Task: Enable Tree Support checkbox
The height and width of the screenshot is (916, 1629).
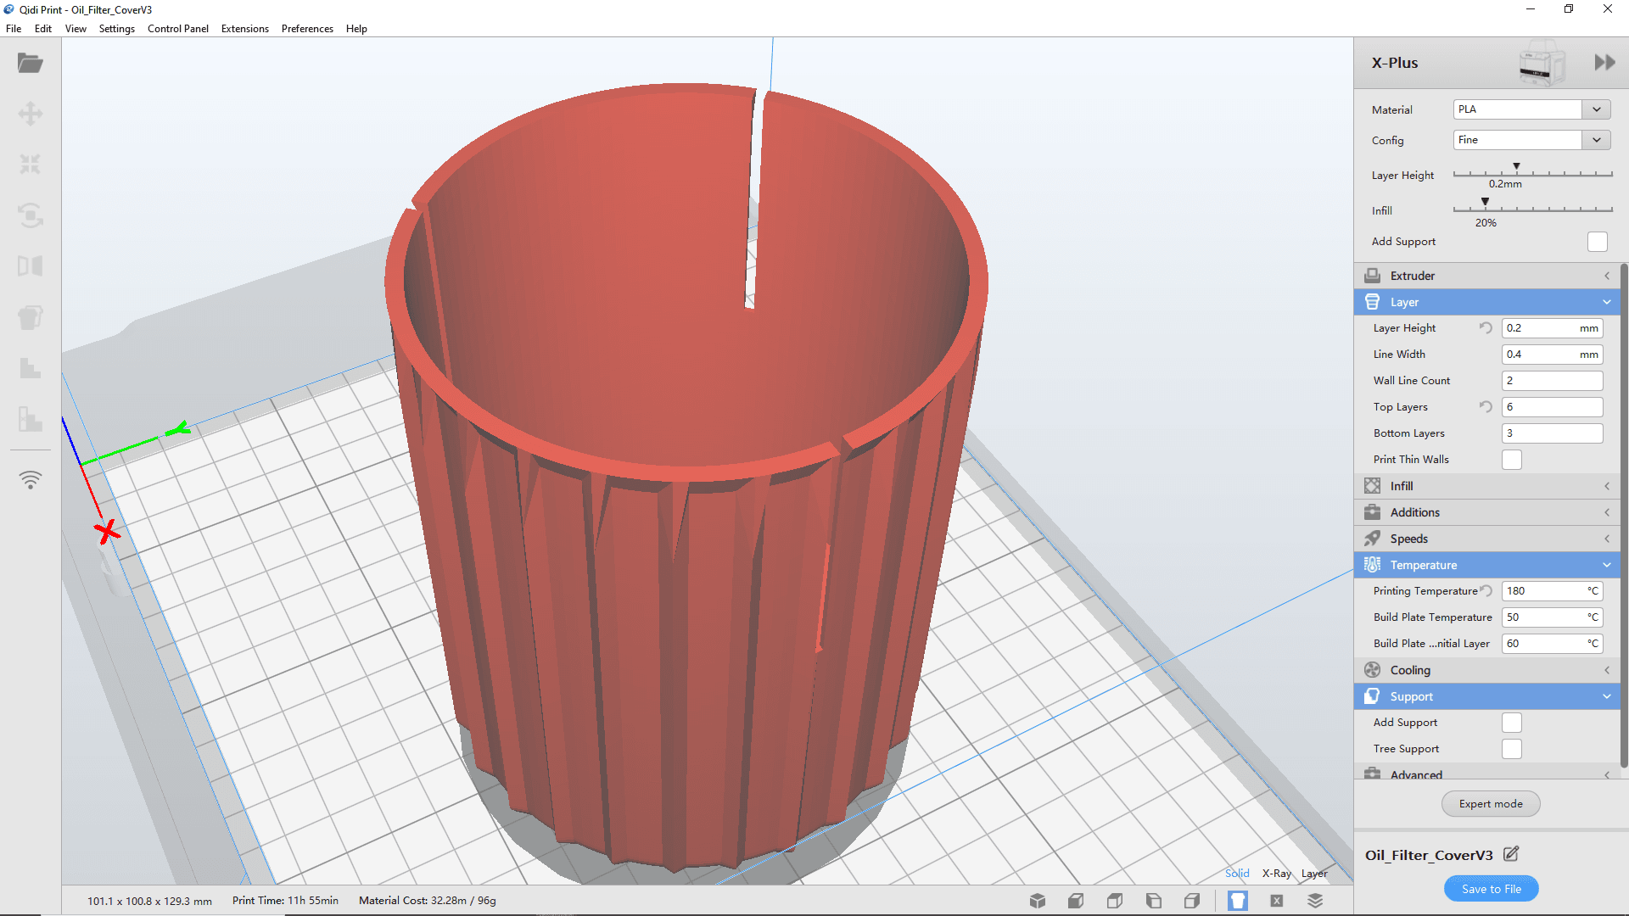Action: tap(1511, 749)
